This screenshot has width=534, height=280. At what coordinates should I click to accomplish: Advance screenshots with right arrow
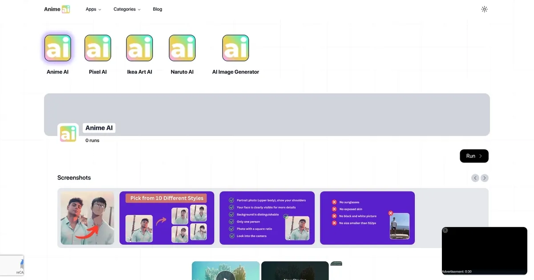tap(485, 178)
